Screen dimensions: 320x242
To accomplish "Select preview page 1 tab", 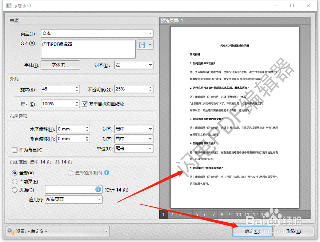I will [164, 214].
